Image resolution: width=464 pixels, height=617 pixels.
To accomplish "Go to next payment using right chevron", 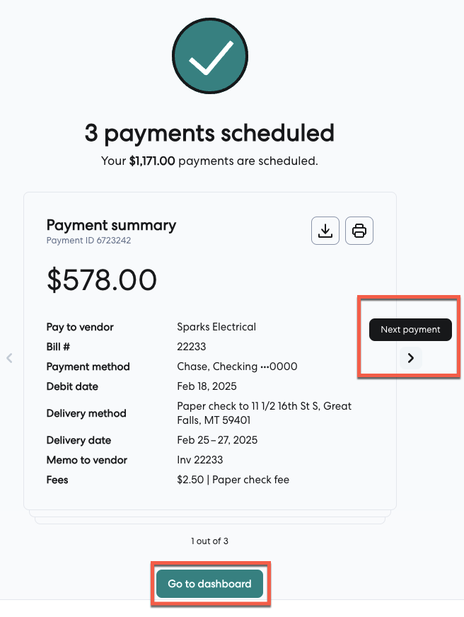I will [x=411, y=358].
